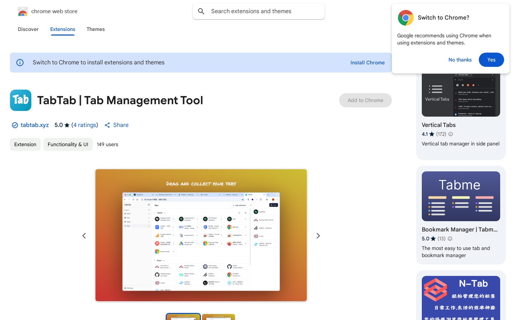Screen dimensions: 513x320
Task: Click the TabTab | Tab Management Tool heading
Action: 120,100
